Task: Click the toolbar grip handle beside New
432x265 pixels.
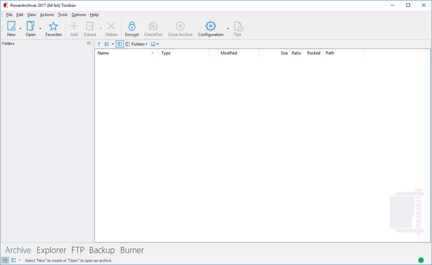Action: pyautogui.click(x=2, y=29)
